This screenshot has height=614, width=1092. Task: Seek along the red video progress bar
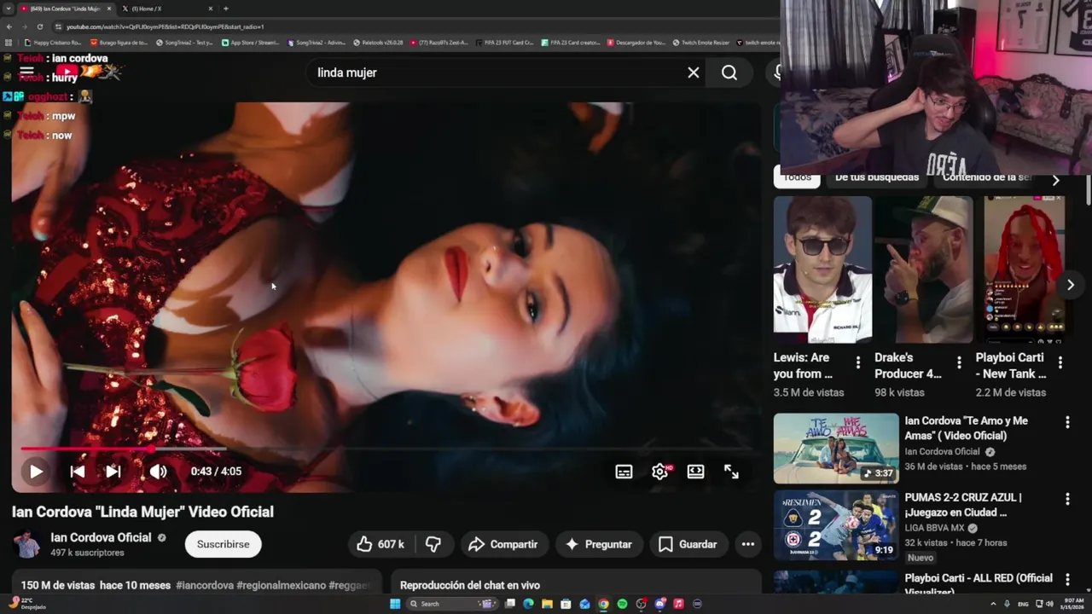pyautogui.click(x=386, y=449)
